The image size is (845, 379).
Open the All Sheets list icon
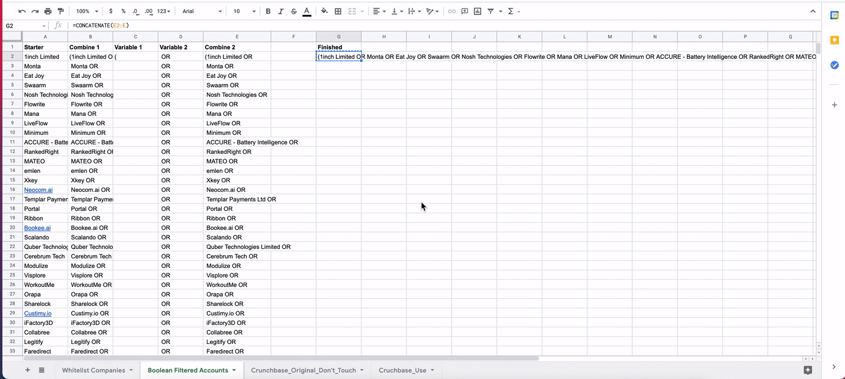(42, 370)
